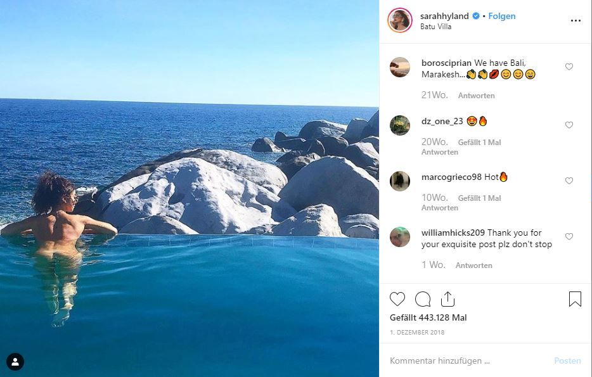This screenshot has height=377, width=592.
Task: Open dz_one_23's avatar
Action: point(400,125)
